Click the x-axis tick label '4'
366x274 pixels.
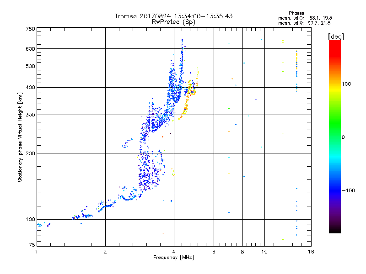coord(174,252)
